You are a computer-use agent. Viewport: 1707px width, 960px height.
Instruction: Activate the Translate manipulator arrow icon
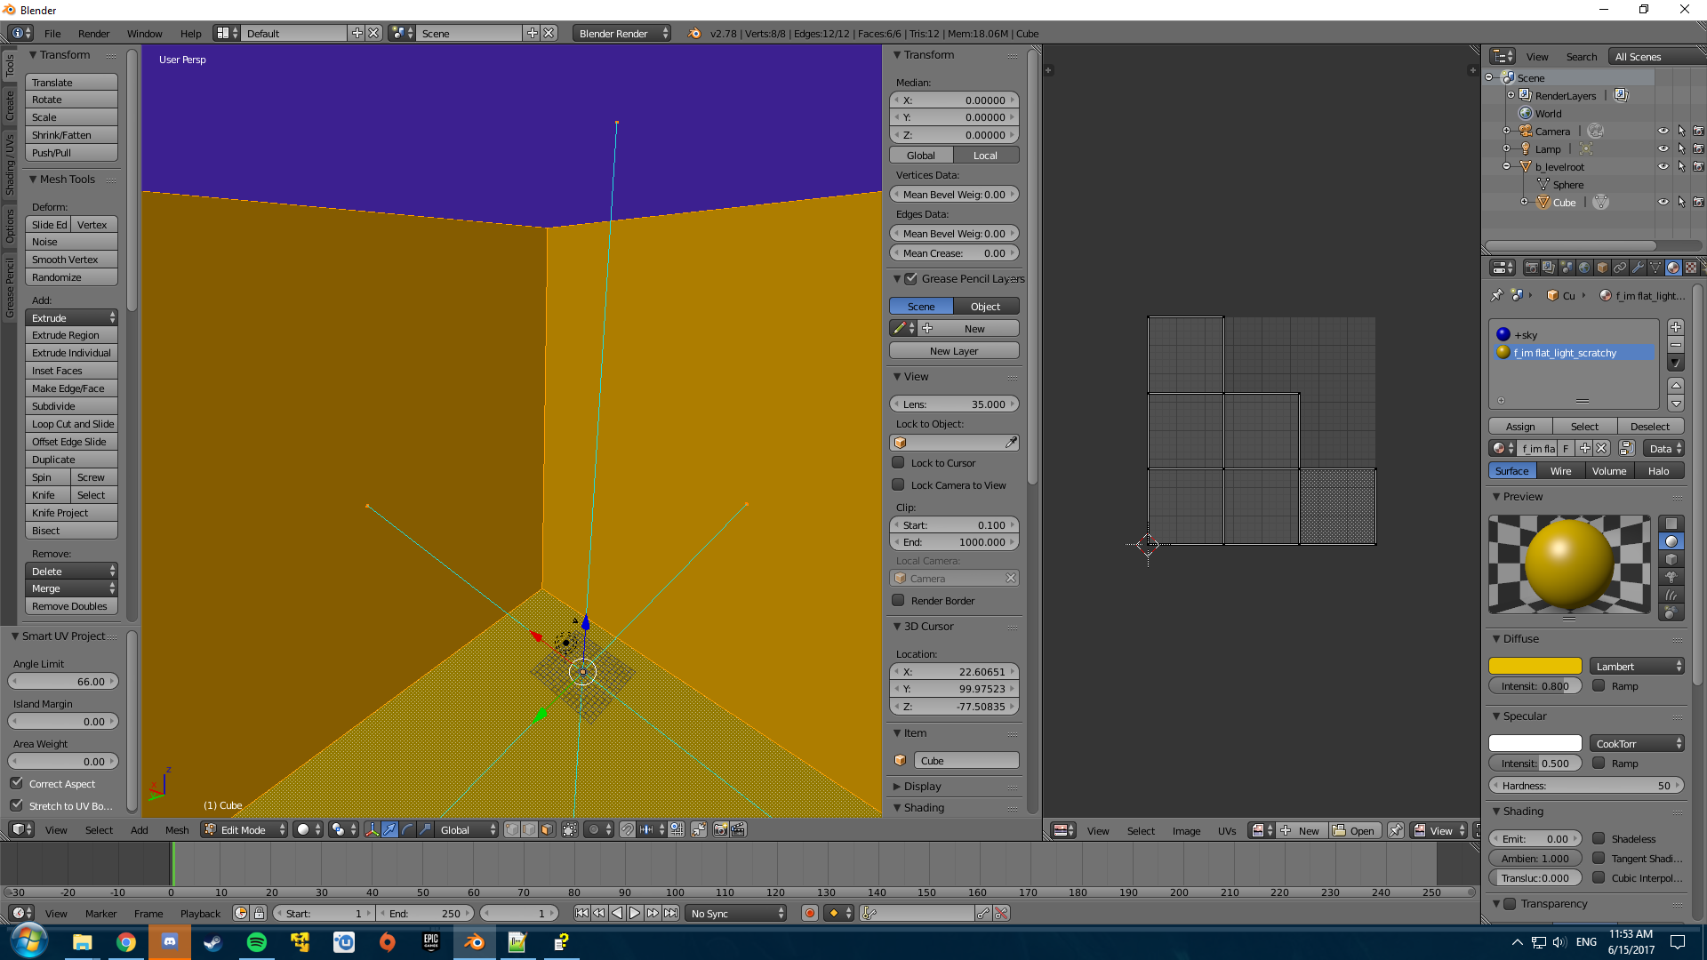pos(389,830)
